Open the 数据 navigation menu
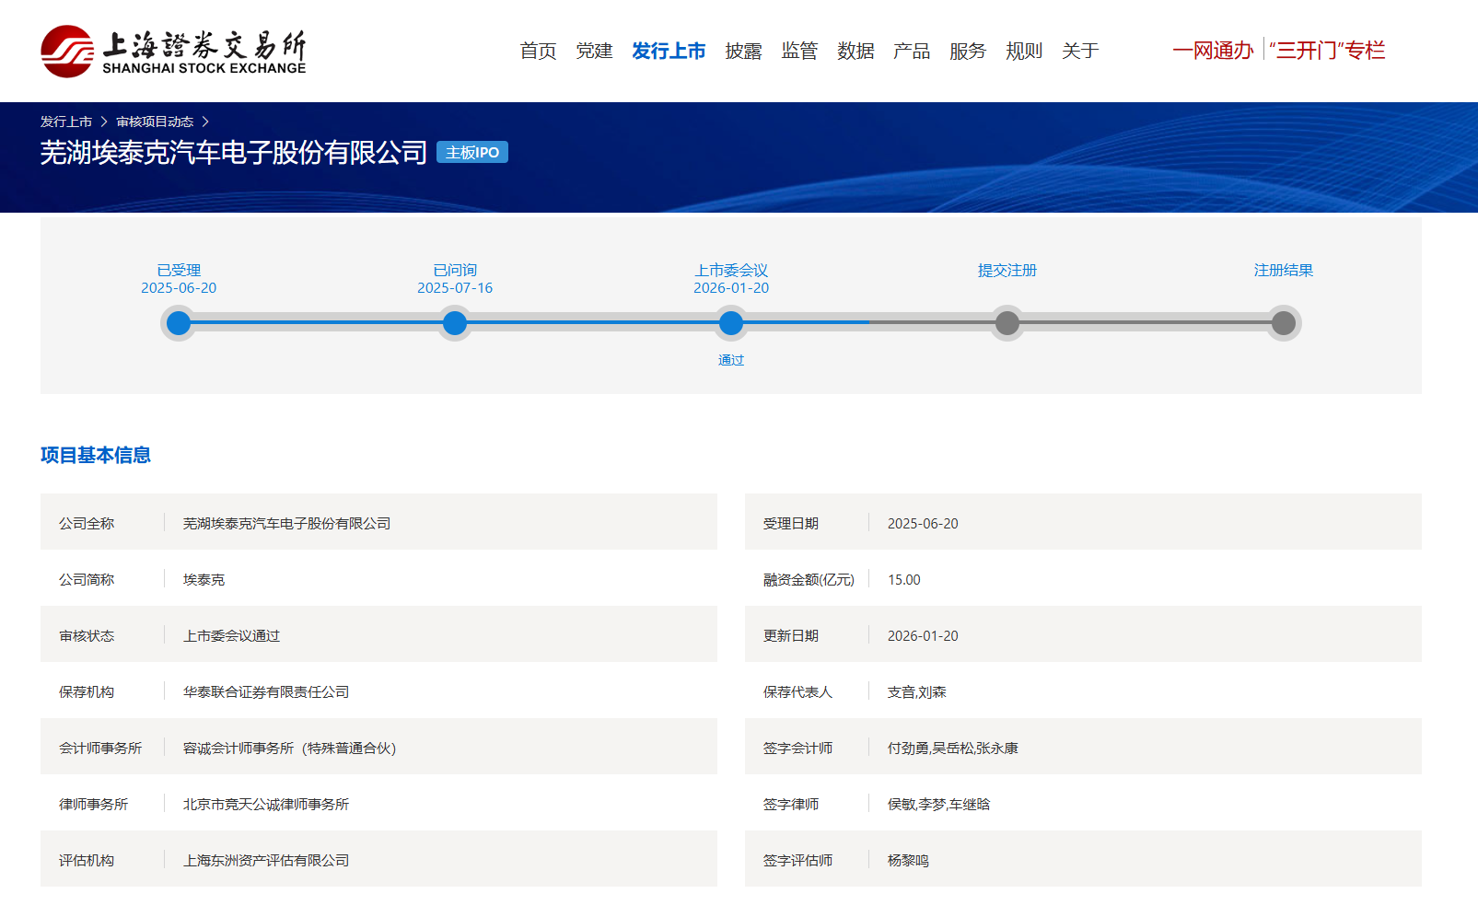Viewport: 1478px width, 917px height. click(x=855, y=51)
